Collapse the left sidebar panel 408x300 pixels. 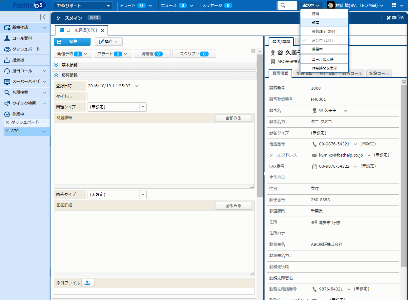coord(43,17)
